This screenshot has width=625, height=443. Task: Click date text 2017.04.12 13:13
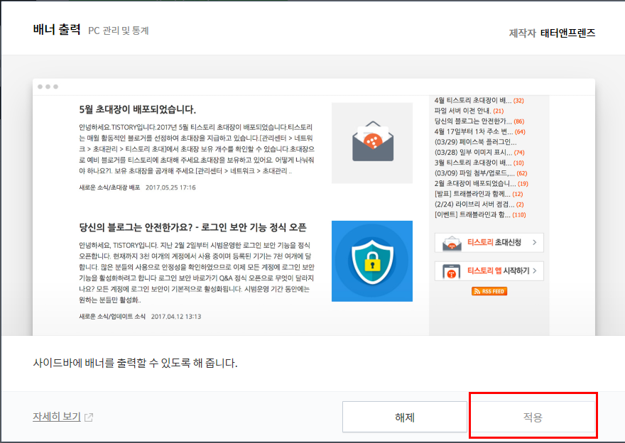click(x=176, y=317)
